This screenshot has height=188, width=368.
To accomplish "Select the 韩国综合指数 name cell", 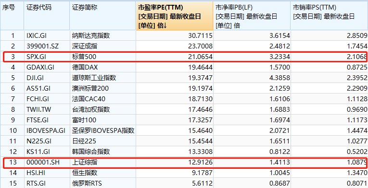I will (x=102, y=152).
